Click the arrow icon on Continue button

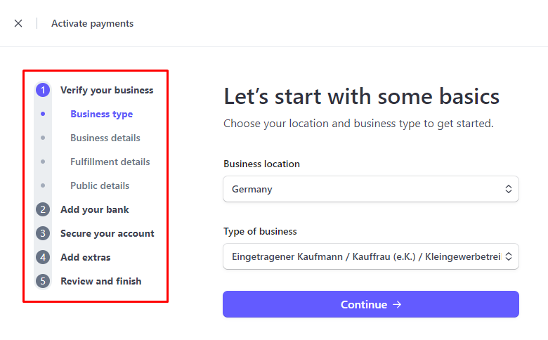(x=397, y=305)
